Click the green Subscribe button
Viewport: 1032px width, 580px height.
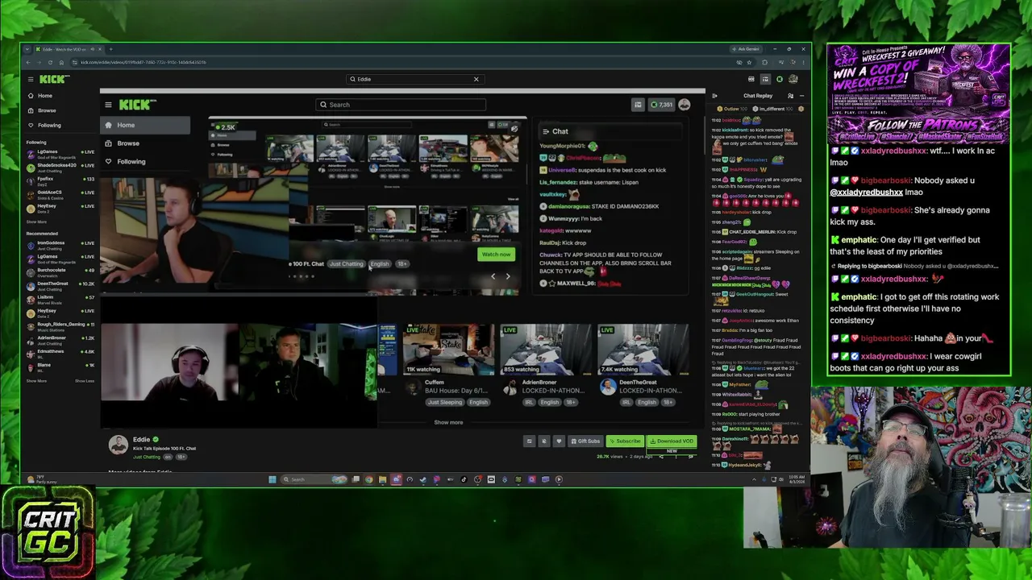coord(626,441)
